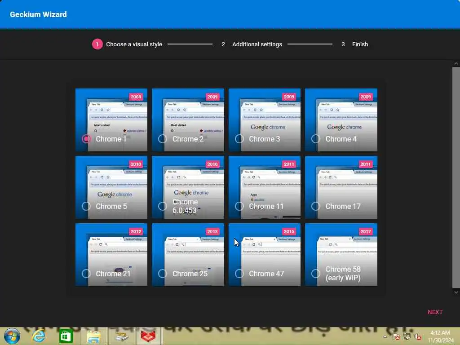Click the red cube app taskbar icon
The image size is (460, 345).
(148, 336)
